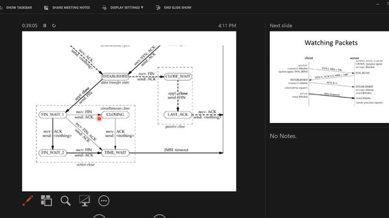Click the LAST_ACK state node

177,114
